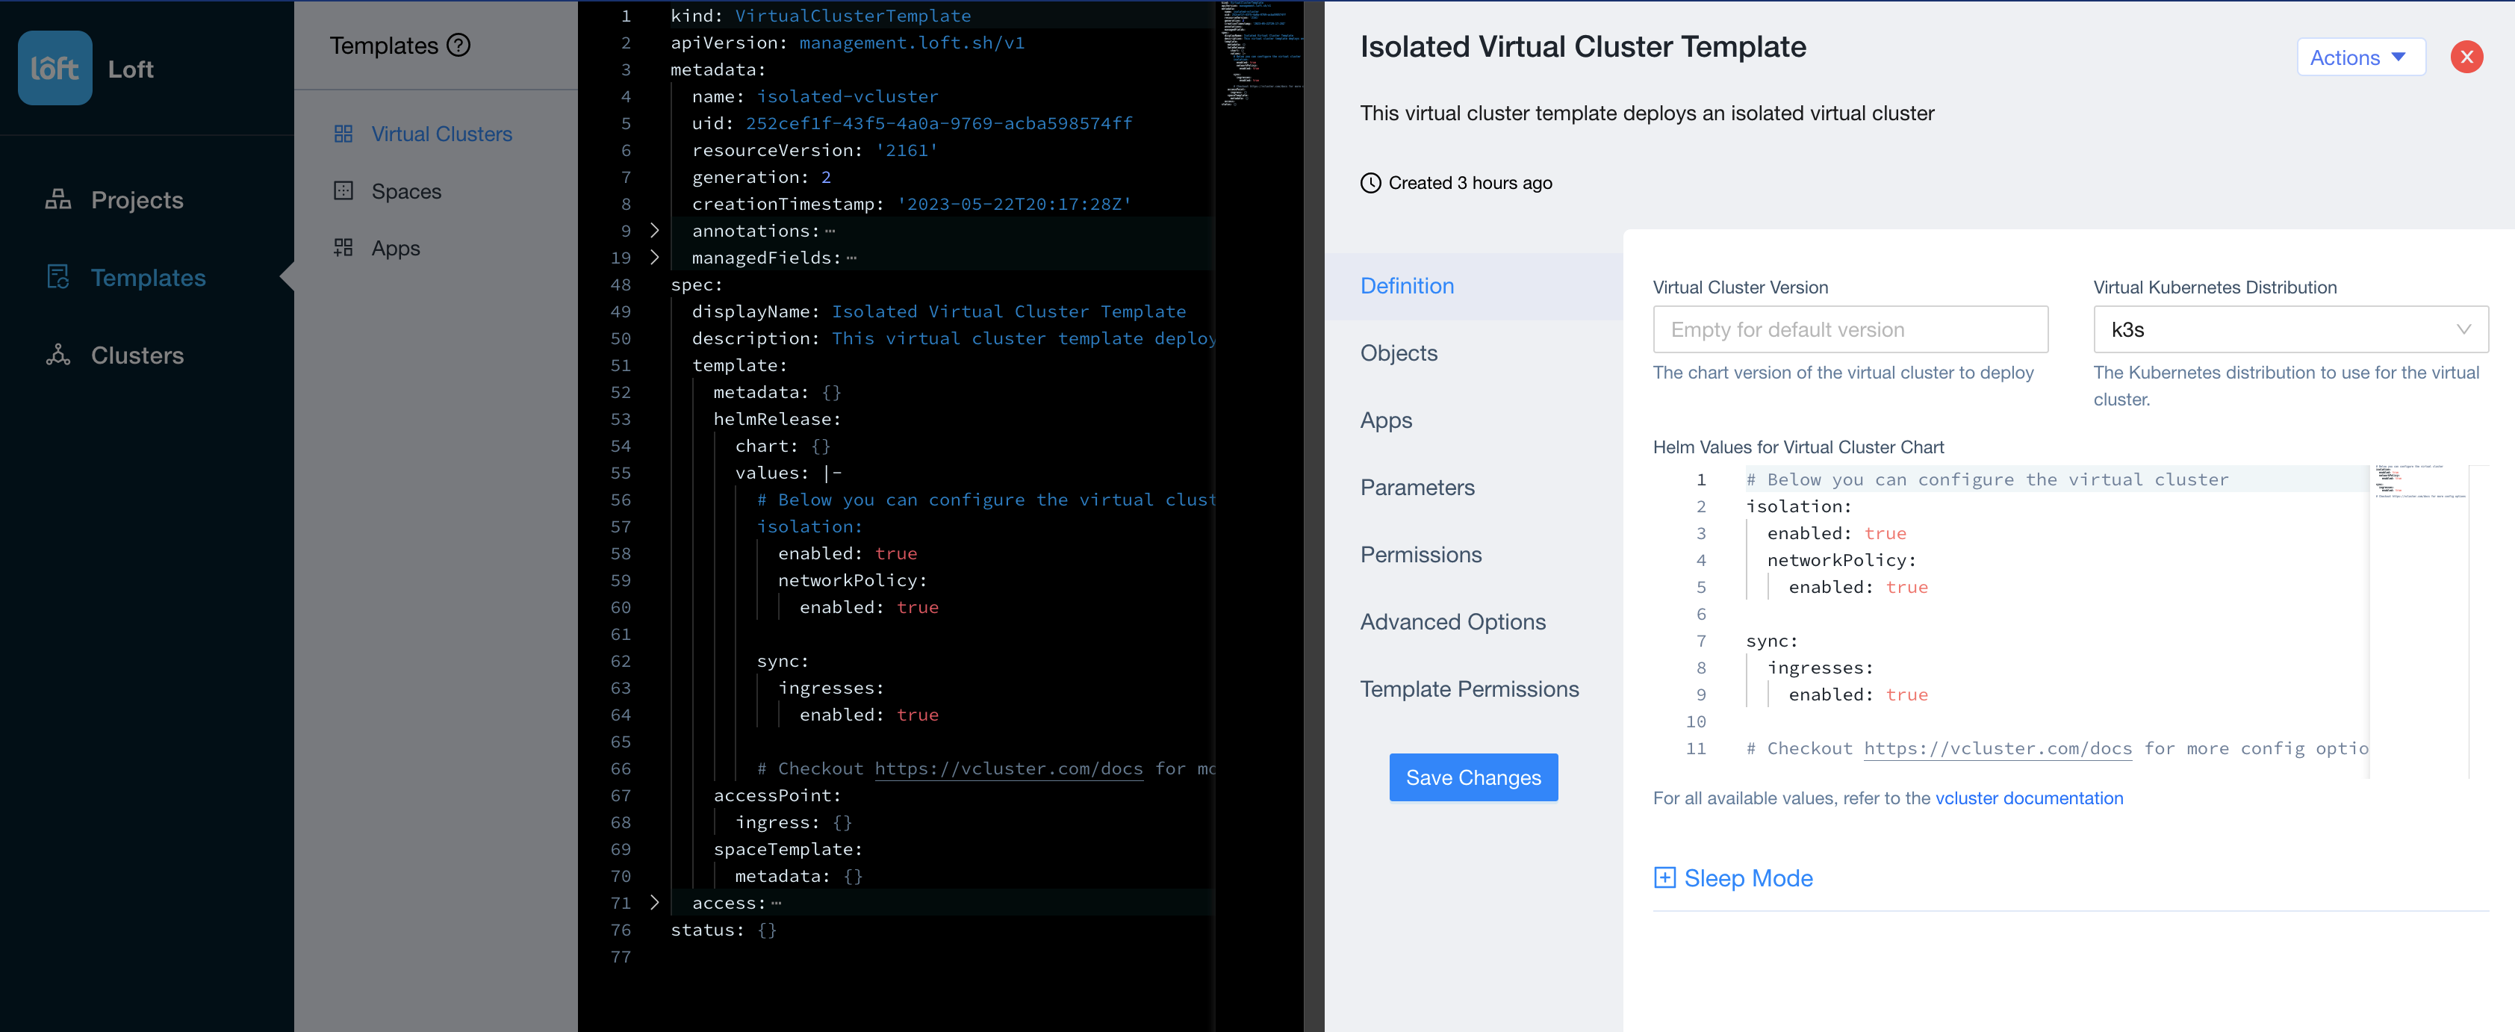Open the Advanced Options tab
The width and height of the screenshot is (2515, 1032).
(1452, 621)
